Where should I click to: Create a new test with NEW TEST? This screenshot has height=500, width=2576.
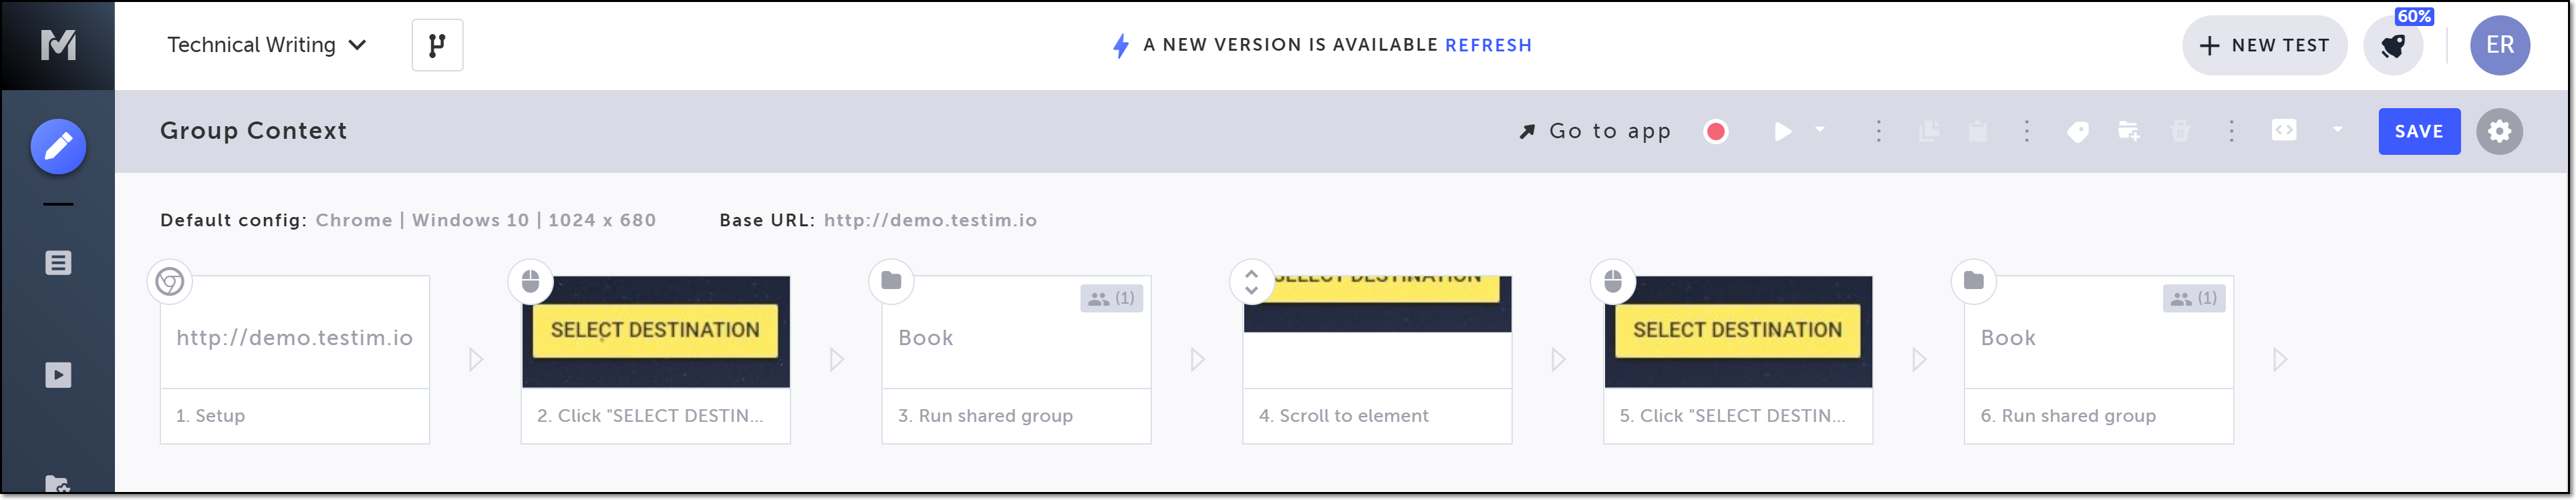click(2264, 45)
